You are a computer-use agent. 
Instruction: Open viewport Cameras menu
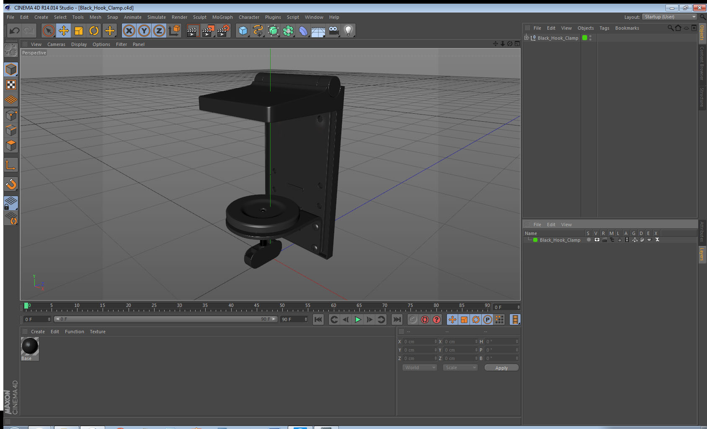(x=56, y=44)
